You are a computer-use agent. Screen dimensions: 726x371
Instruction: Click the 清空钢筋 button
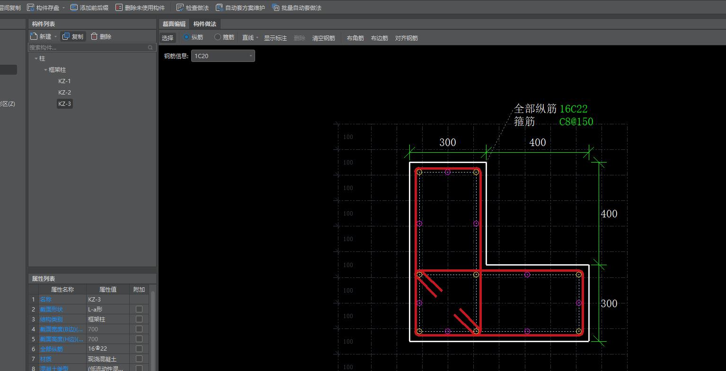click(324, 38)
